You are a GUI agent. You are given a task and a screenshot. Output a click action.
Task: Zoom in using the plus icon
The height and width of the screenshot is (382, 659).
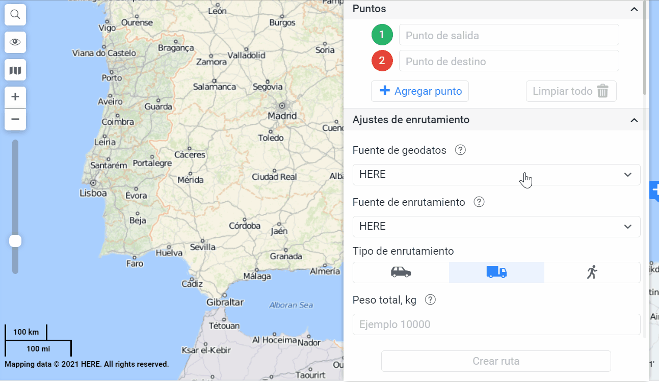tap(15, 97)
